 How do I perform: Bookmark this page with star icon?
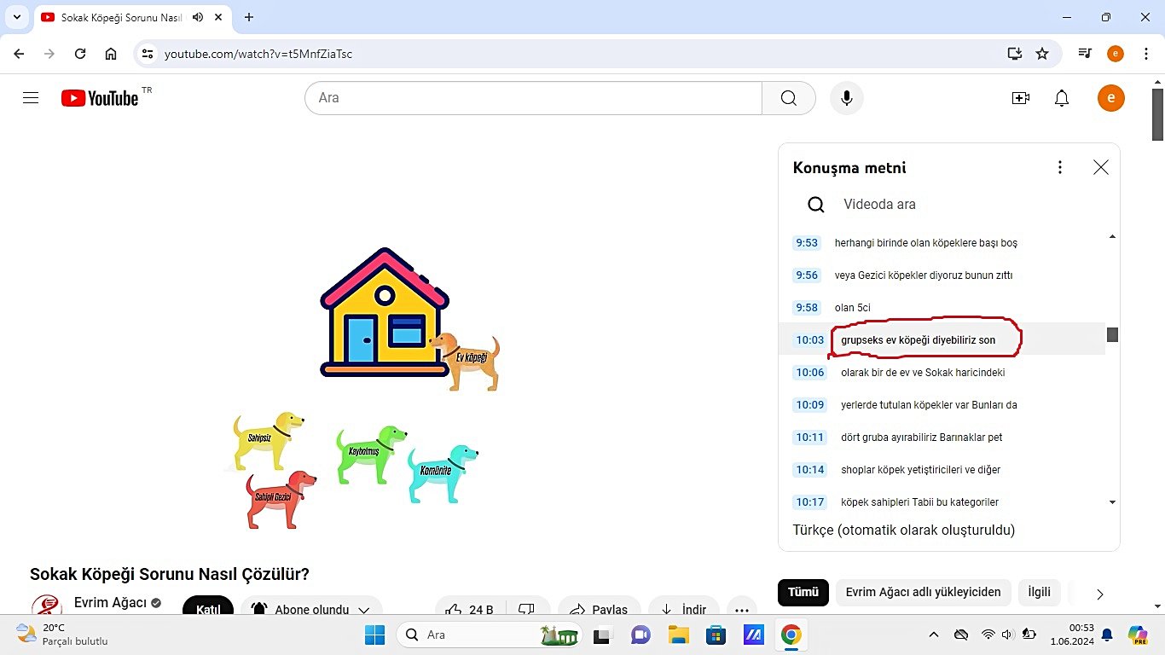[1042, 54]
